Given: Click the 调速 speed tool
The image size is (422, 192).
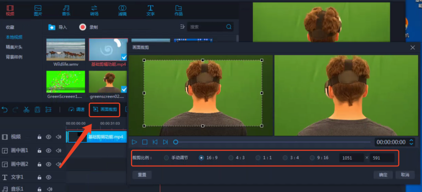Looking at the screenshot, I should coord(76,109).
